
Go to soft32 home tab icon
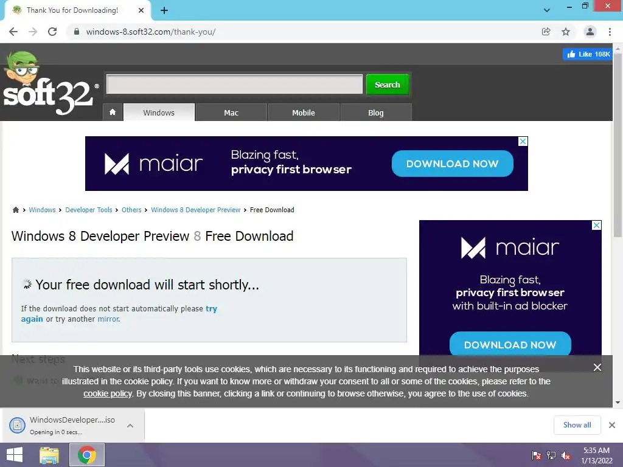(113, 112)
